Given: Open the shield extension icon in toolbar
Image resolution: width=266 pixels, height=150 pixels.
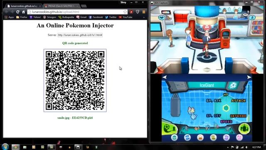Looking at the screenshot, I should [x=138, y=12].
